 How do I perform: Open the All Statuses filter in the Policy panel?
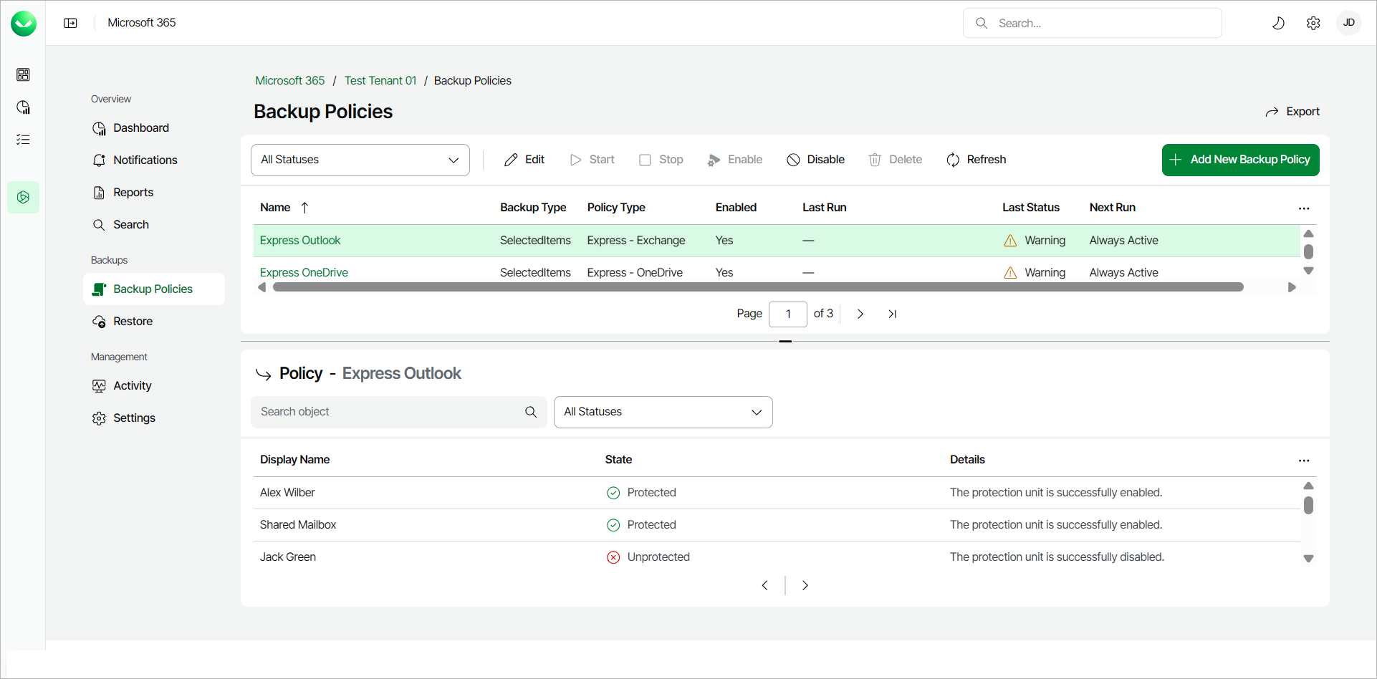tap(663, 412)
